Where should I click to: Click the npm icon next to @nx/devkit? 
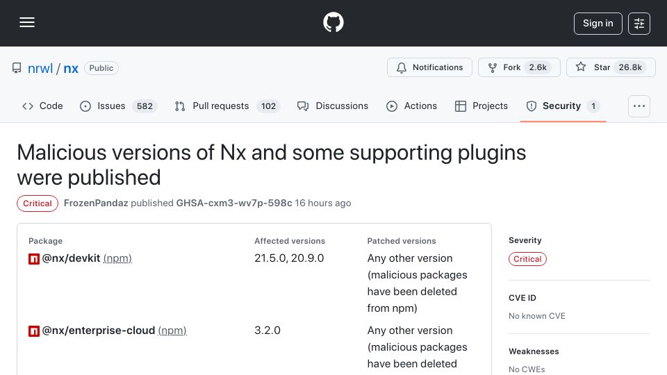pyautogui.click(x=34, y=258)
